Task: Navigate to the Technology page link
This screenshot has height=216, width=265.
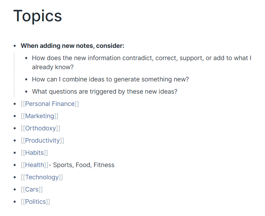Action: [x=42, y=177]
